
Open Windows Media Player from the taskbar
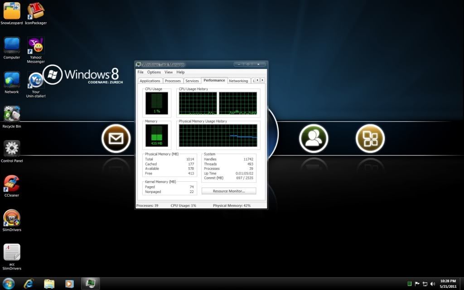click(69, 284)
